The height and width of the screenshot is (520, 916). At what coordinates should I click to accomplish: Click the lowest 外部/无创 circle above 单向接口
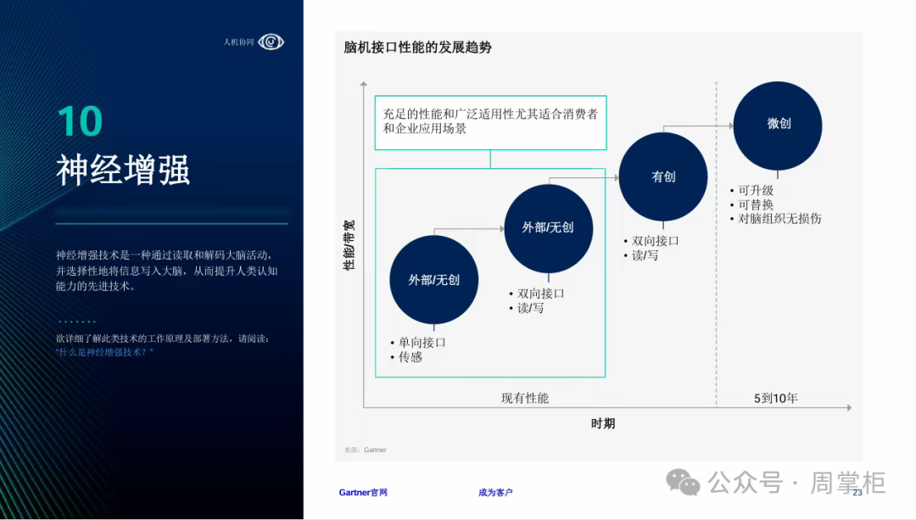pos(433,280)
